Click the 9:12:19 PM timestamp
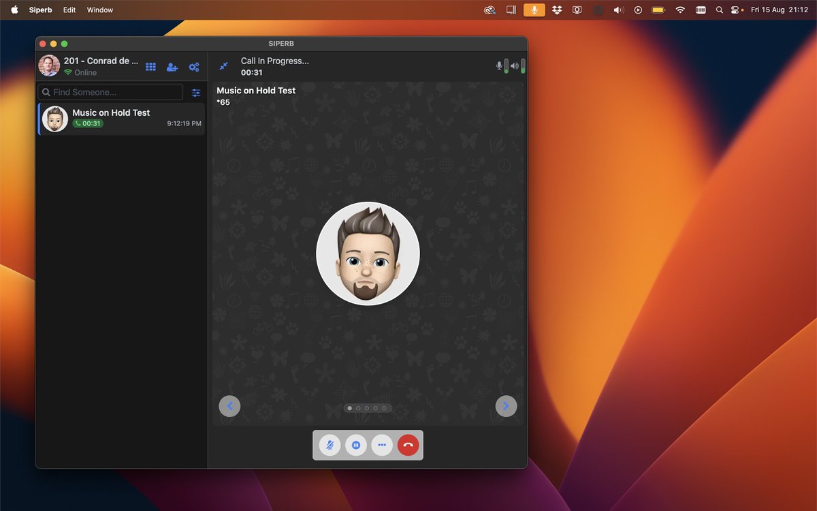817x511 pixels. coord(184,123)
